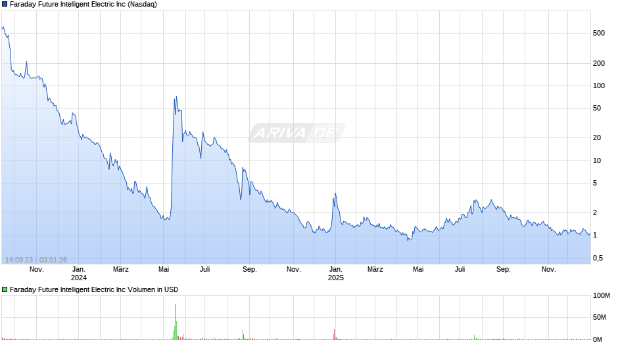This screenshot has width=618, height=346.
Task: Click the date range '14.09.23 - 03.01.26'
Action: tap(36, 260)
